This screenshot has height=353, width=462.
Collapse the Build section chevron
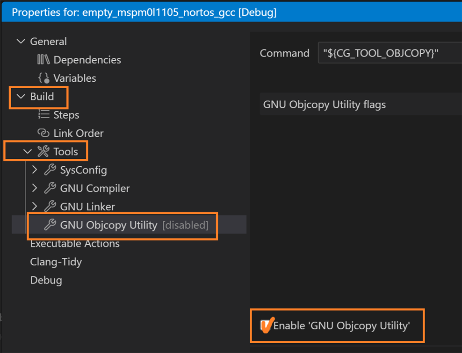21,97
